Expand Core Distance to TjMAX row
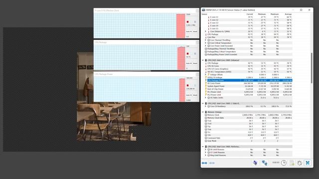The width and height of the screenshot is (319, 179). click(x=205, y=31)
